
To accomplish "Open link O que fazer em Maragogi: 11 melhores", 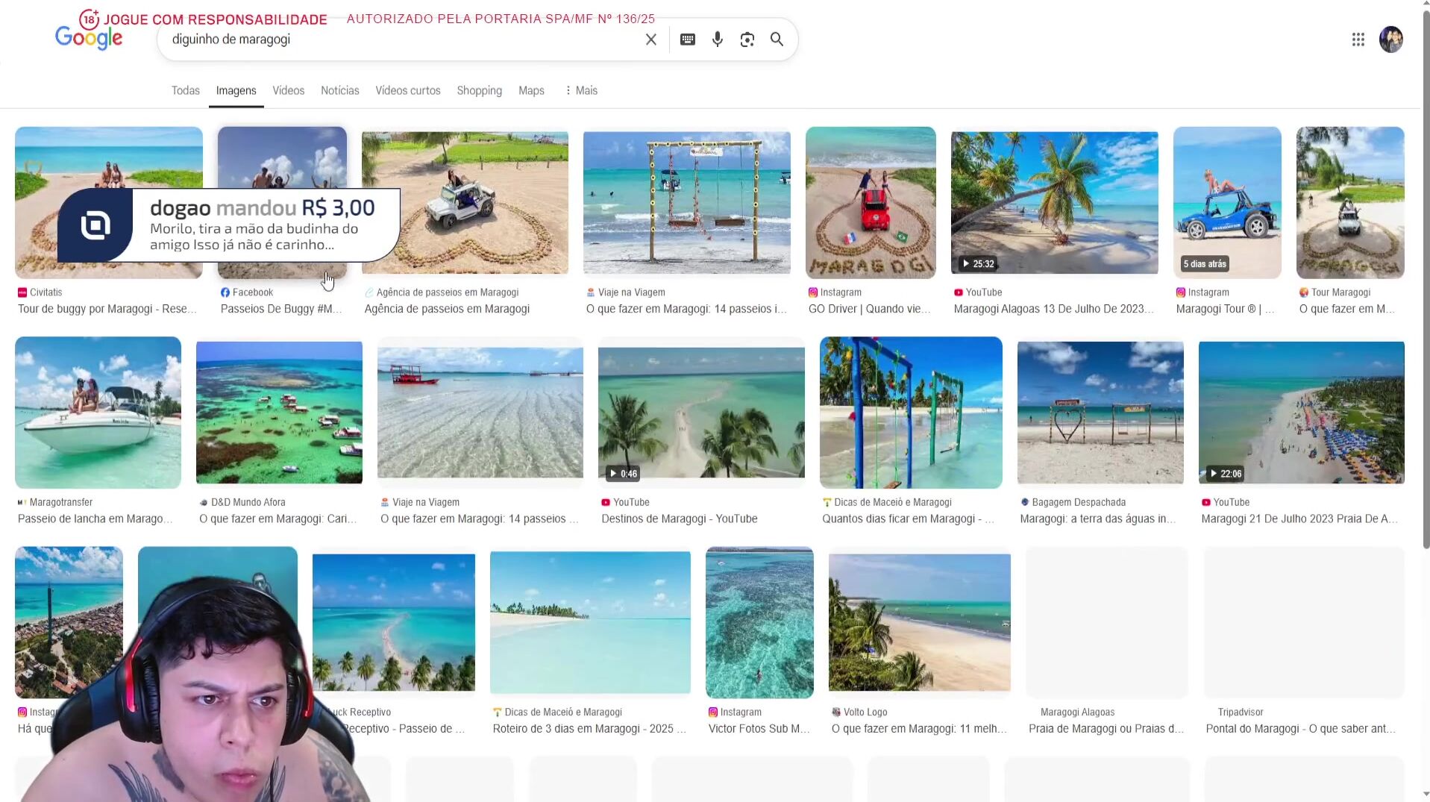I will [919, 729].
